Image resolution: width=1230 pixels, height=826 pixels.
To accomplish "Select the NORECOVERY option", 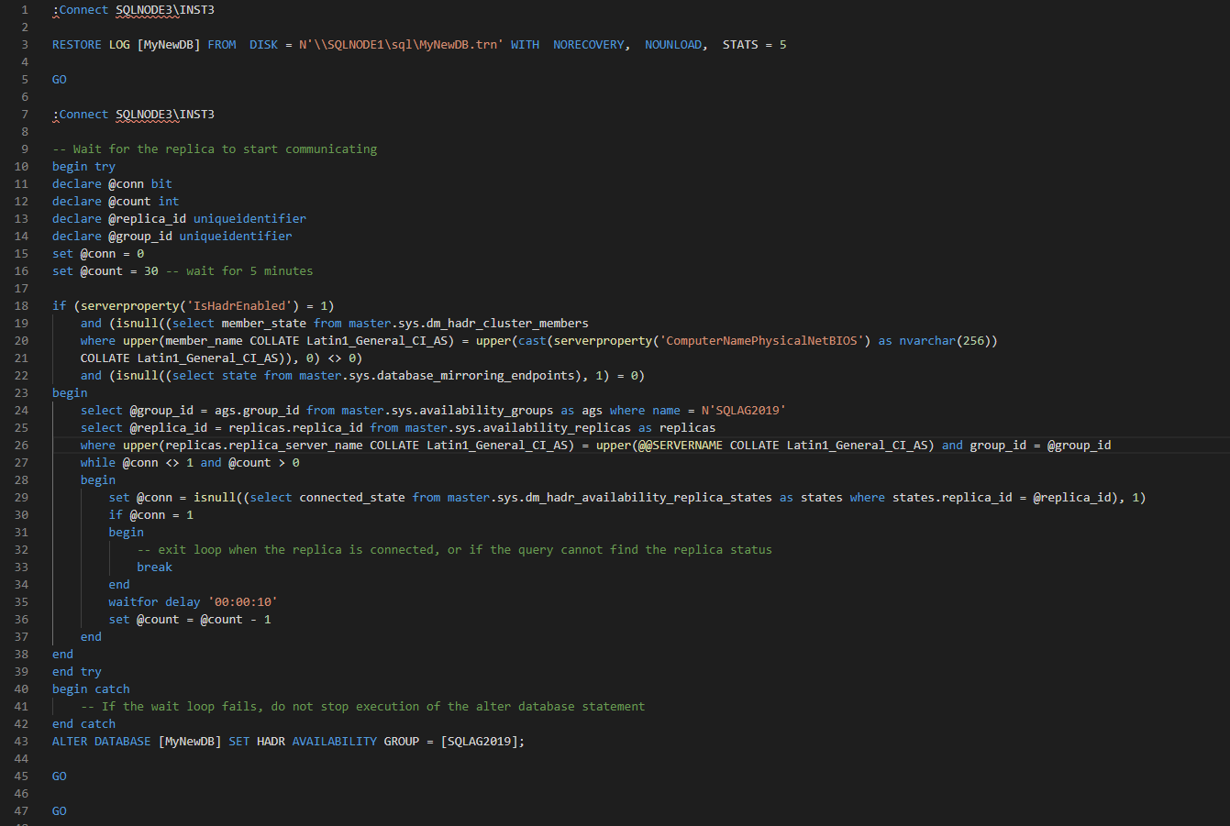I will (x=588, y=44).
